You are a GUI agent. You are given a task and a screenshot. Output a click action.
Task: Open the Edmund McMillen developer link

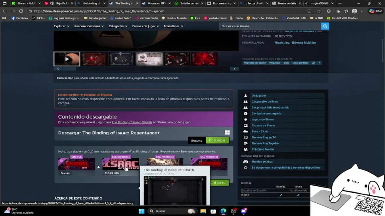pos(304,43)
